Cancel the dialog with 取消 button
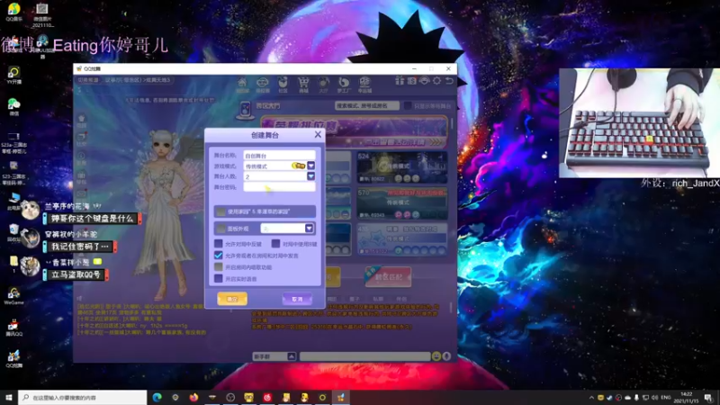 (297, 299)
